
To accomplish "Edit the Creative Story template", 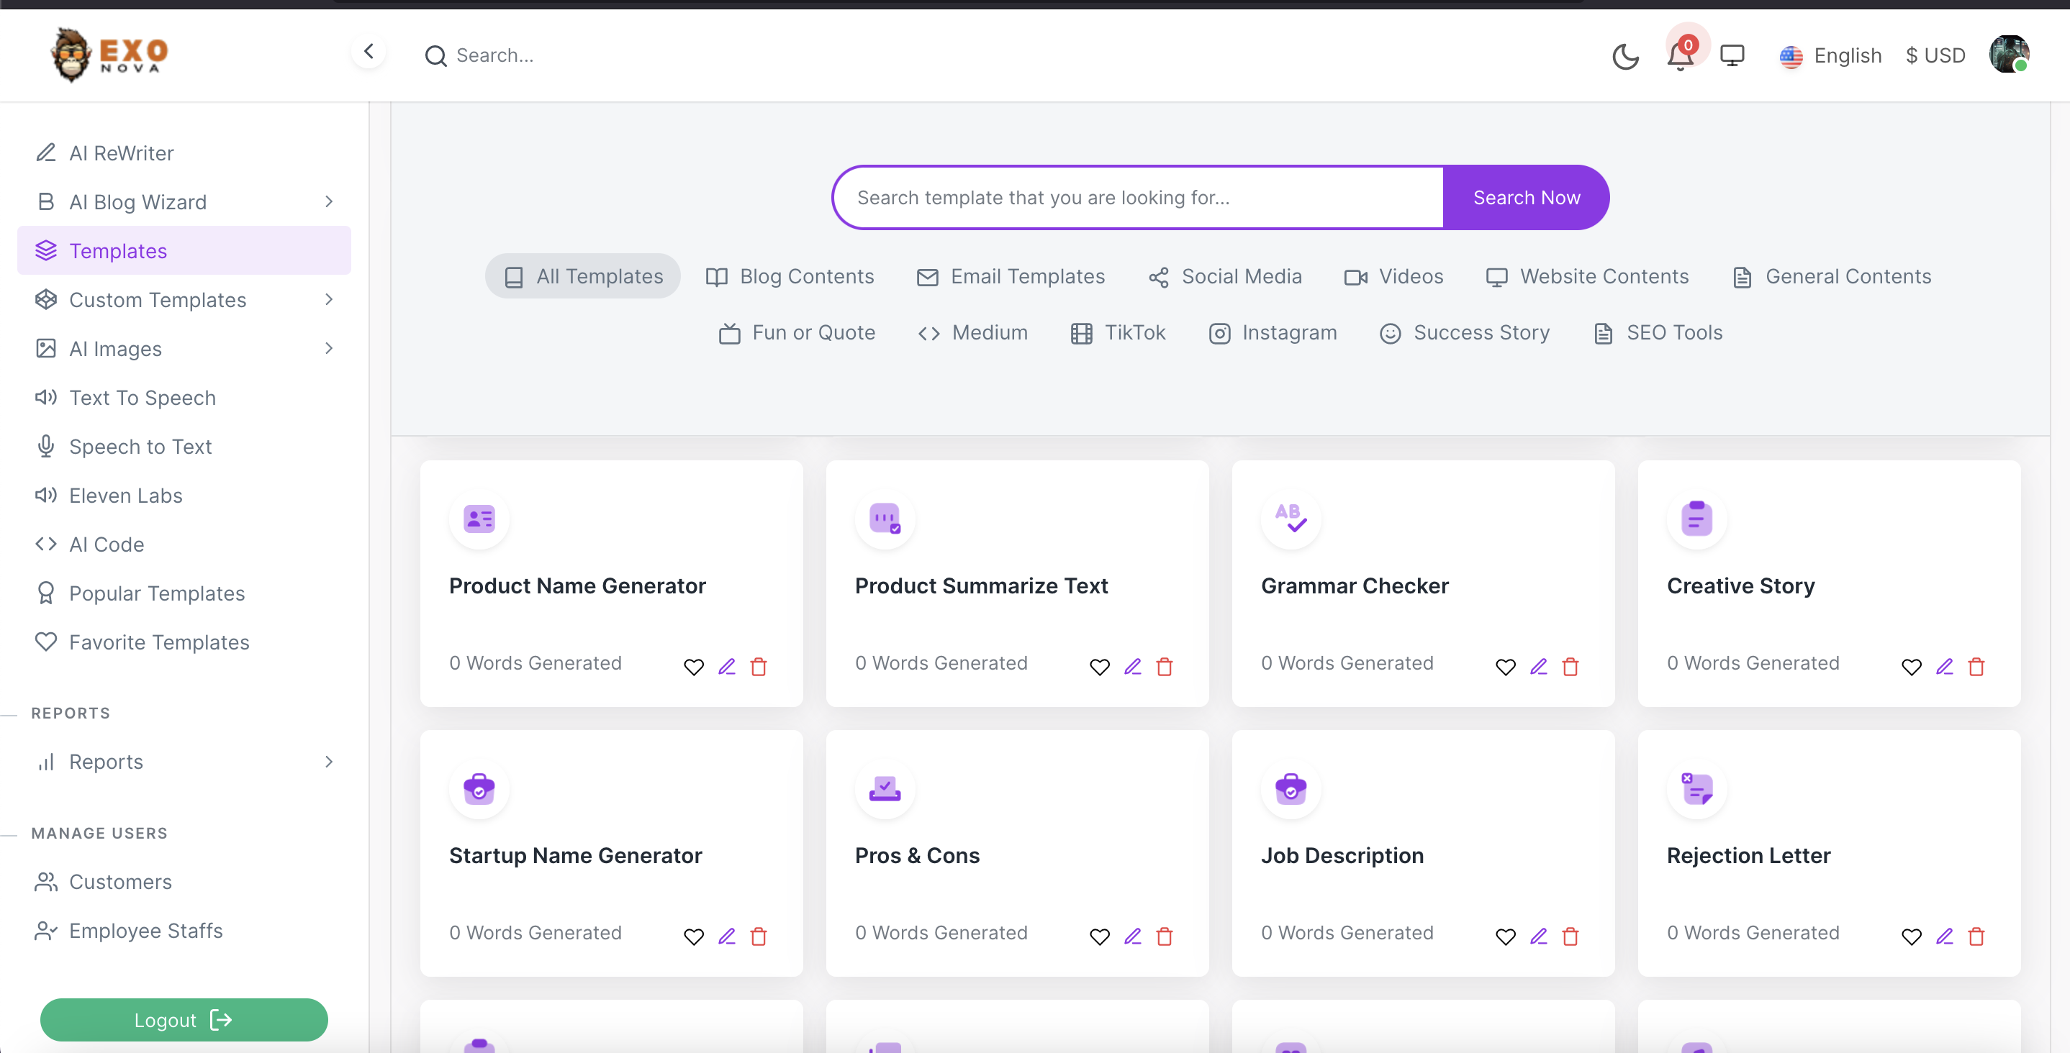I will coord(1944,667).
